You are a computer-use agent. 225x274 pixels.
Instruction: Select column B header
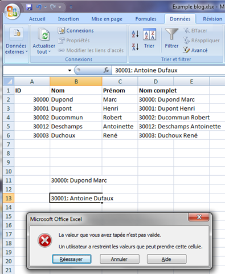(76, 82)
